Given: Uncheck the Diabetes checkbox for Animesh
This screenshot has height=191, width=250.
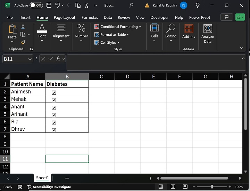Looking at the screenshot, I should (54, 93).
